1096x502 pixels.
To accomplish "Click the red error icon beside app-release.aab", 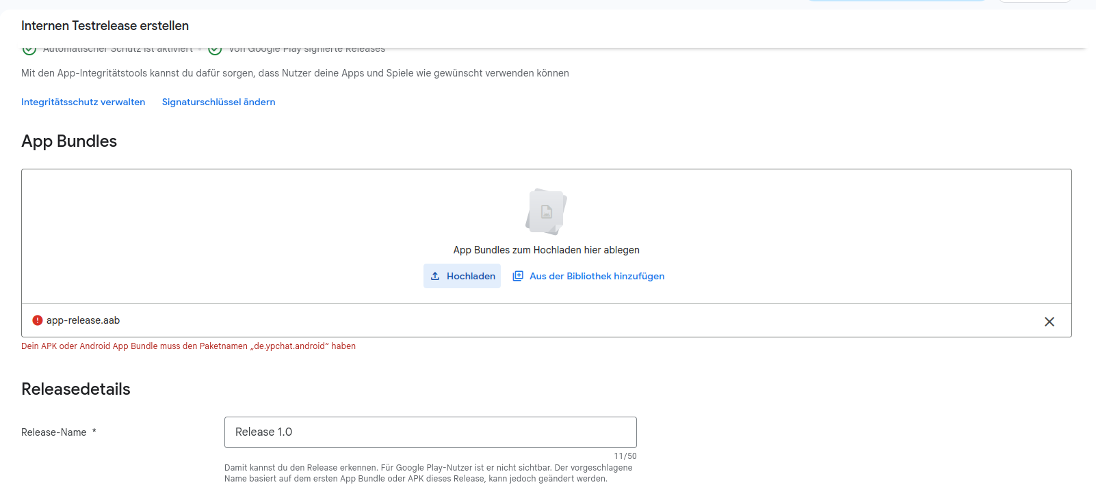I will point(38,320).
